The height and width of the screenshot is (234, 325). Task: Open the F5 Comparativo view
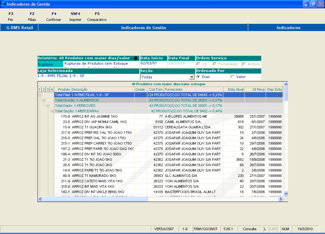(97, 17)
